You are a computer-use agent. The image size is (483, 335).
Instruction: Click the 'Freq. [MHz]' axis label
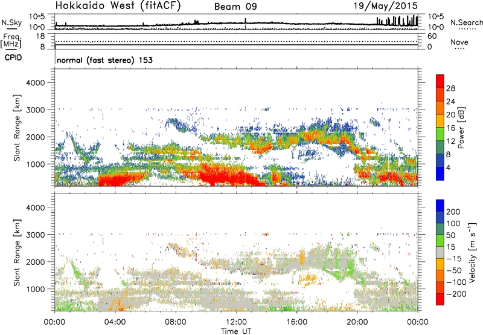point(11,41)
